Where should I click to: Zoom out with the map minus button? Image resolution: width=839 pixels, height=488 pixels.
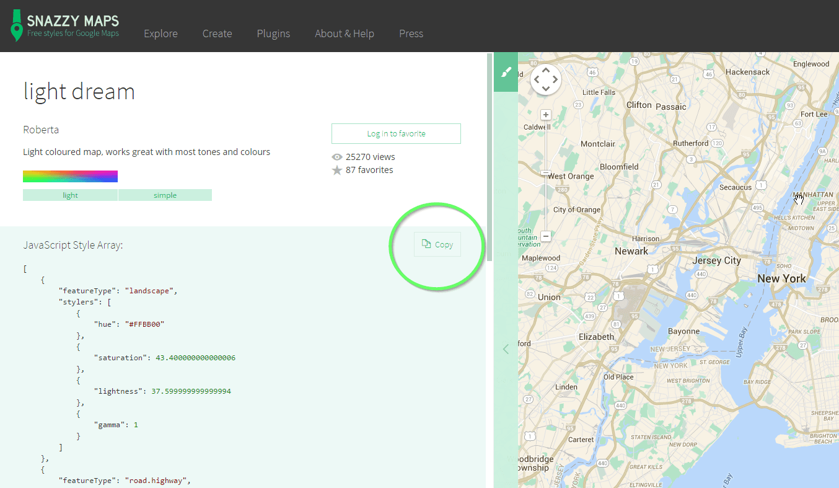point(545,236)
